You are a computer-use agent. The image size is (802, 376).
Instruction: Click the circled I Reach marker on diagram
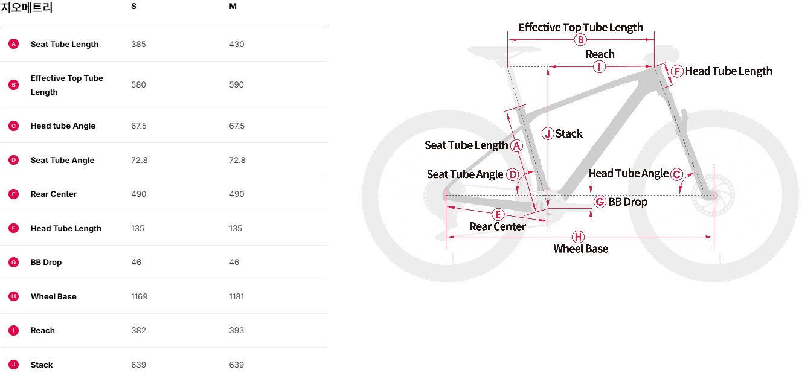(x=599, y=66)
